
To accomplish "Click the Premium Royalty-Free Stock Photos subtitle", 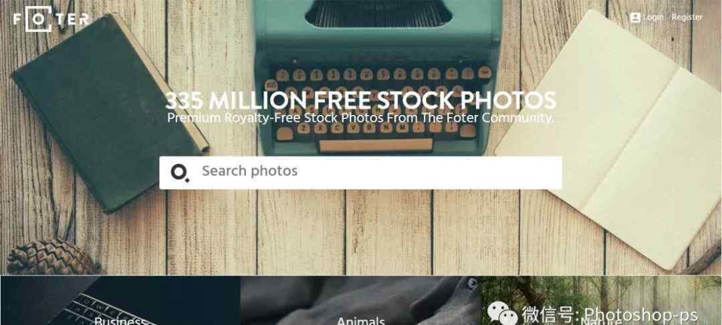I will pos(360,118).
